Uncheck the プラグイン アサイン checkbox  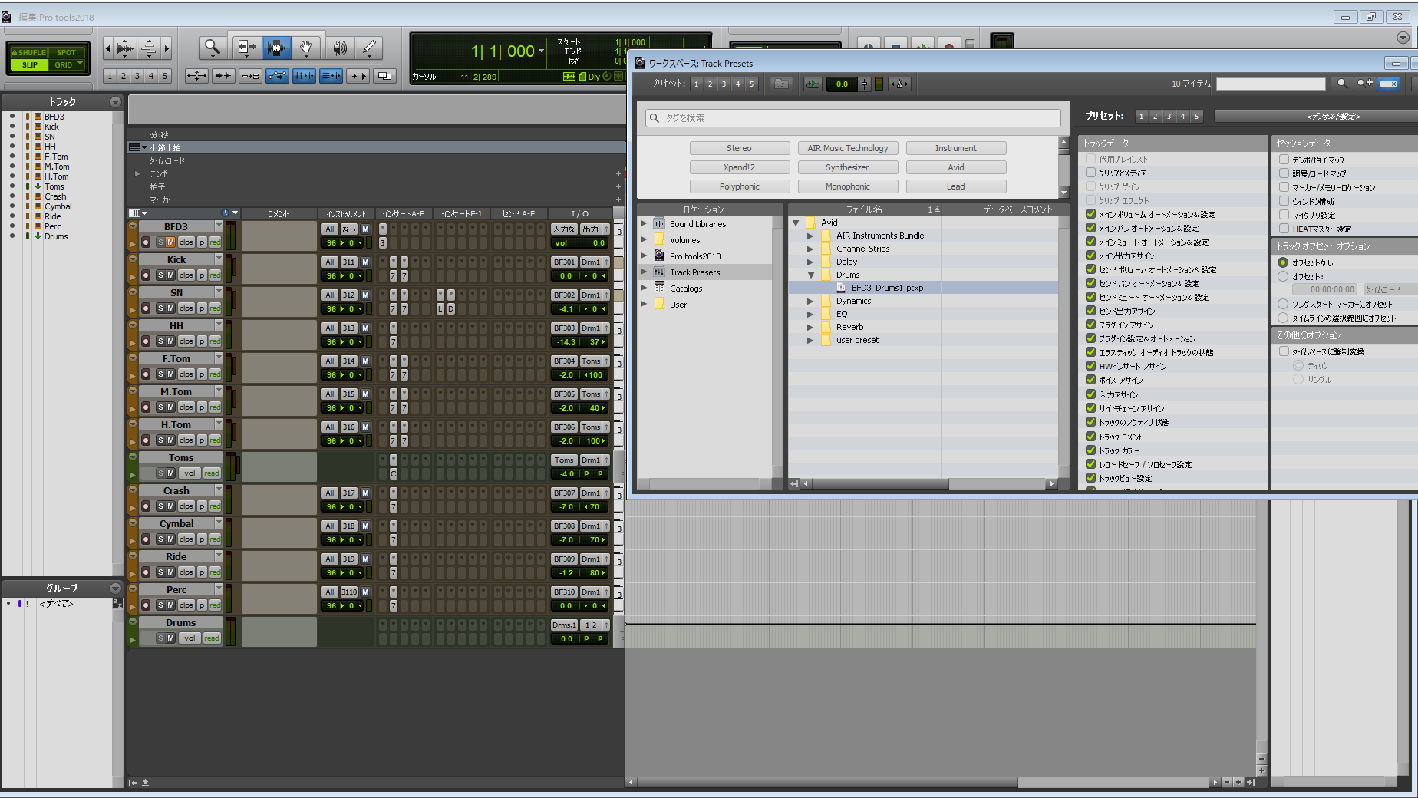click(1090, 325)
